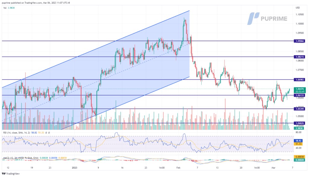The height and width of the screenshot is (177, 309).
Task: Click the 1.05399 price level label
Action: point(300,109)
